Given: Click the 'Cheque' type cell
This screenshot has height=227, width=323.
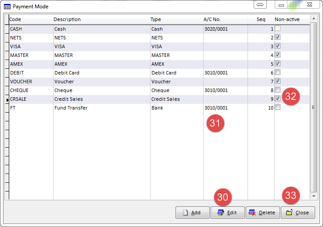Looking at the screenshot, I should [177, 90].
